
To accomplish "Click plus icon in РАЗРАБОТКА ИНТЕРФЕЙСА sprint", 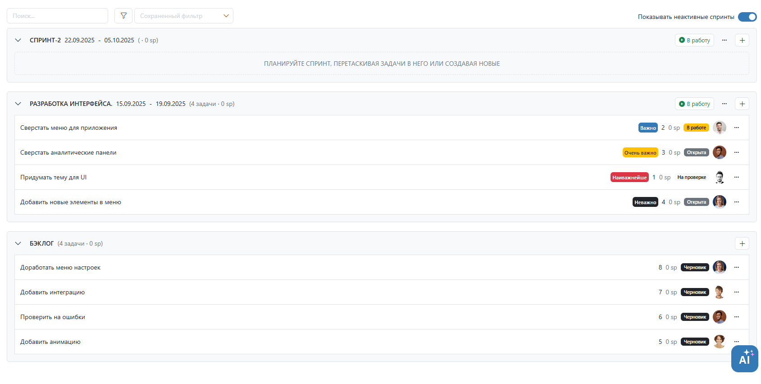I will tap(742, 104).
